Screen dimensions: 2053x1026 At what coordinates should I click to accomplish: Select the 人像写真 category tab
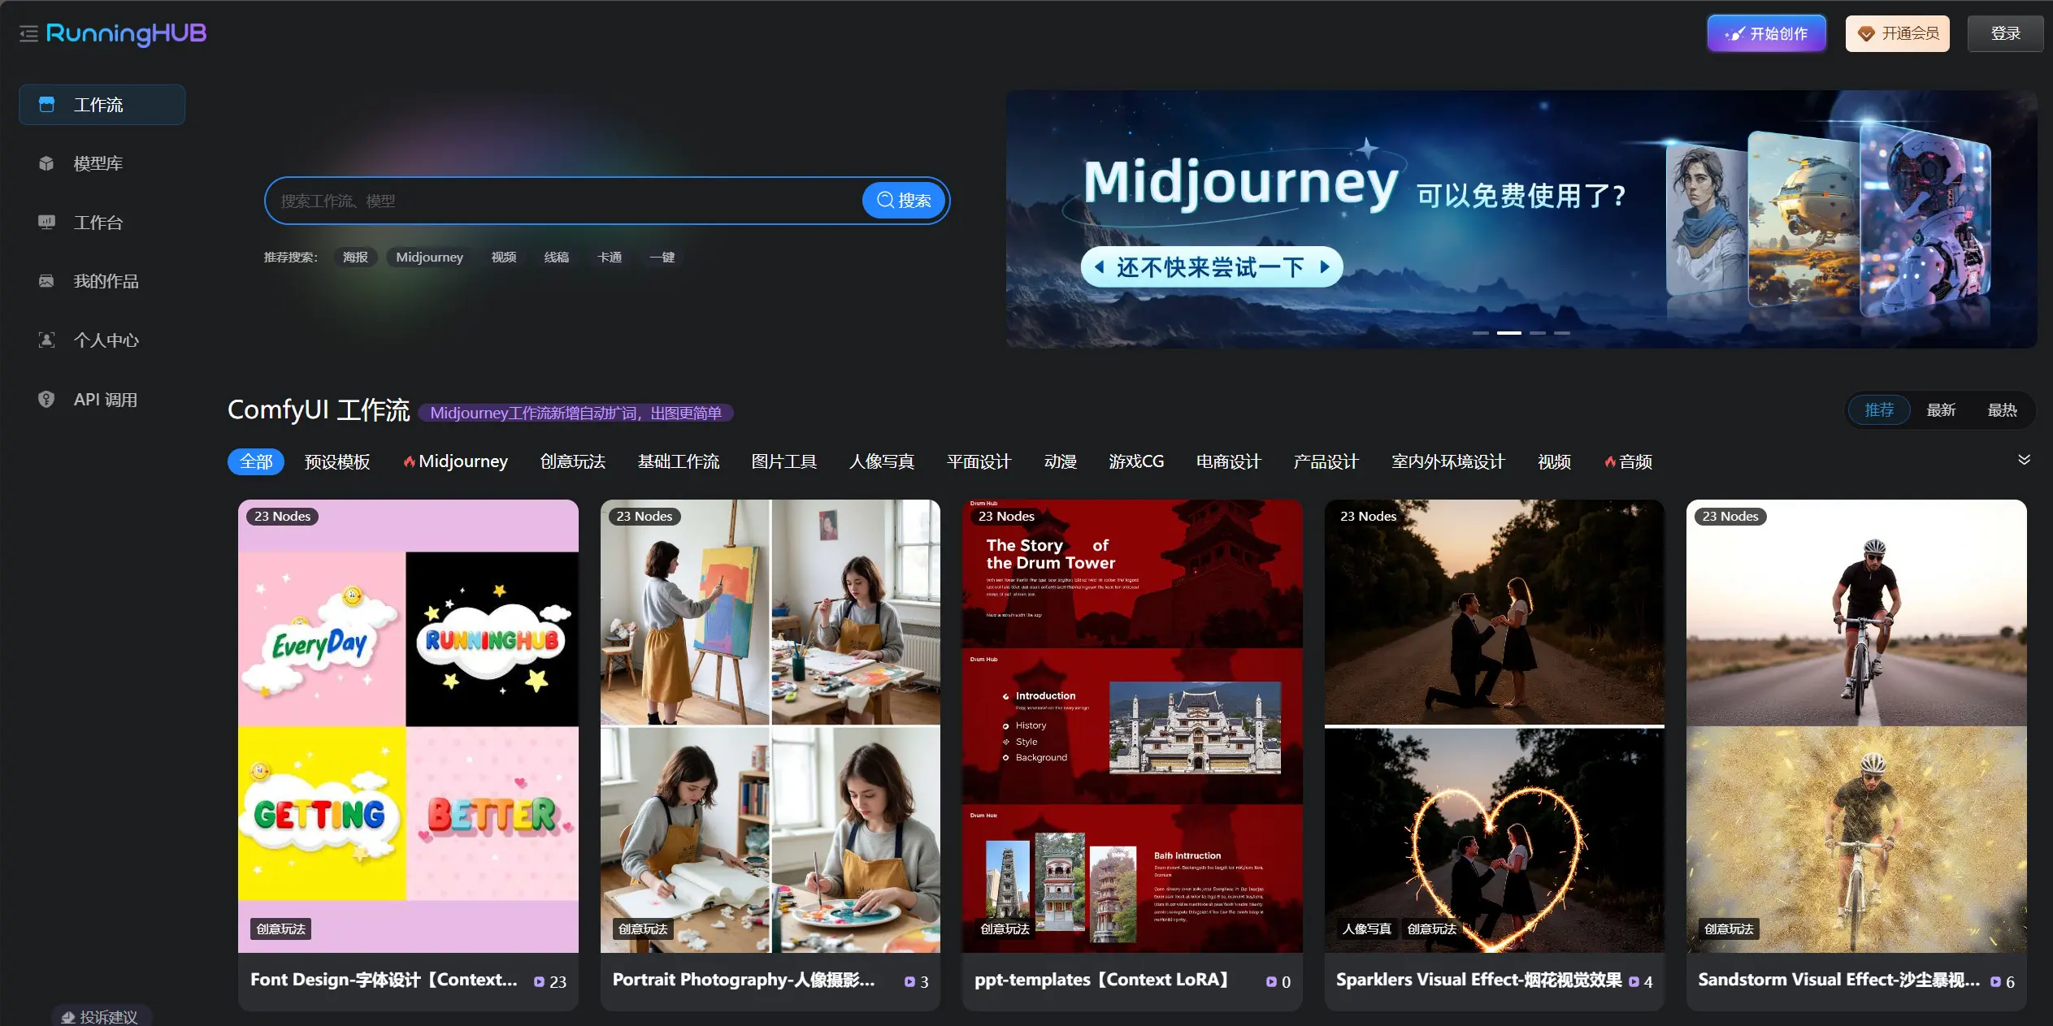pos(881,461)
